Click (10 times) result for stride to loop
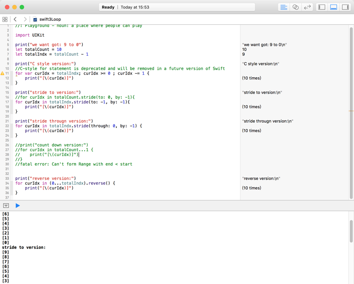 point(251,106)
